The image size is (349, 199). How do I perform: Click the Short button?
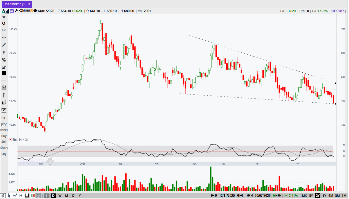tap(4, 148)
